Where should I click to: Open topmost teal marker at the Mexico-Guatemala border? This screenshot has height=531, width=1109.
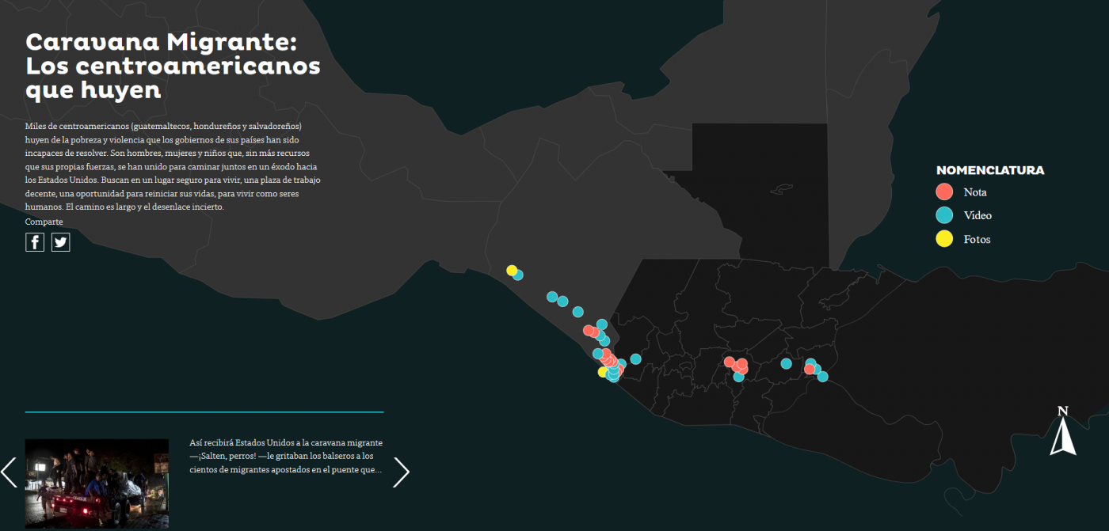click(602, 324)
